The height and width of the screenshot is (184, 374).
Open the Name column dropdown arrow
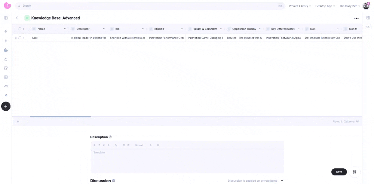(65, 29)
